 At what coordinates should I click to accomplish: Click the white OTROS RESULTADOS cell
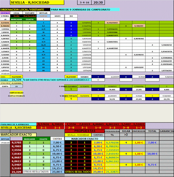click(37, 172)
